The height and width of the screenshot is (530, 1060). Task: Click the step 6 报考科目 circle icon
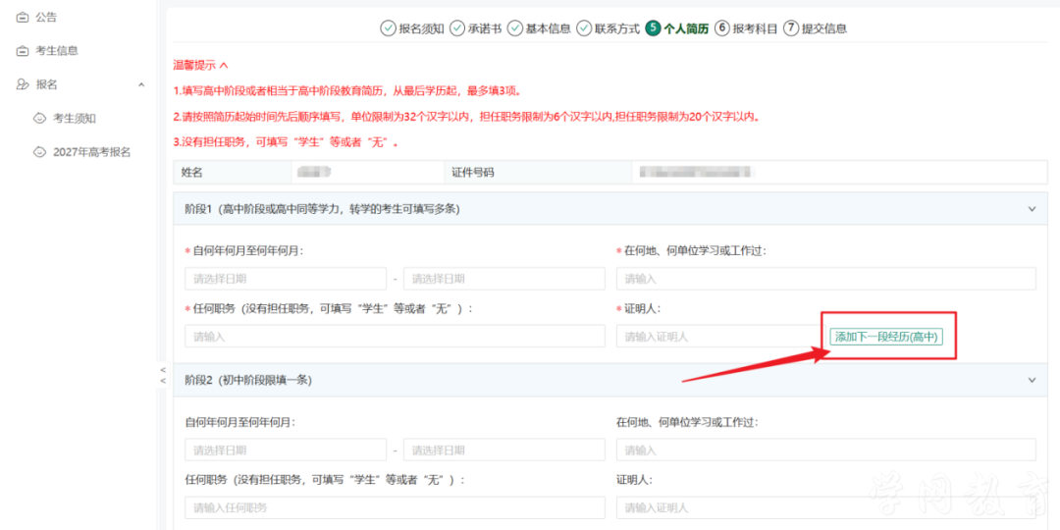[x=722, y=28]
